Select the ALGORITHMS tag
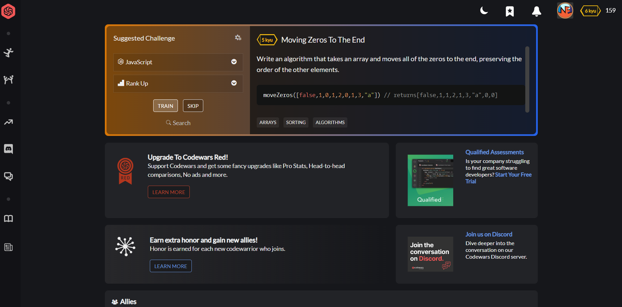The width and height of the screenshot is (622, 307). coord(330,122)
